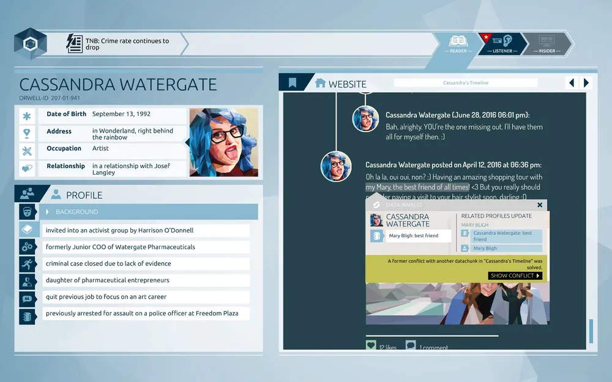The image size is (612, 382).
Task: Click the Cassandra's Timeline address bar
Action: [466, 83]
